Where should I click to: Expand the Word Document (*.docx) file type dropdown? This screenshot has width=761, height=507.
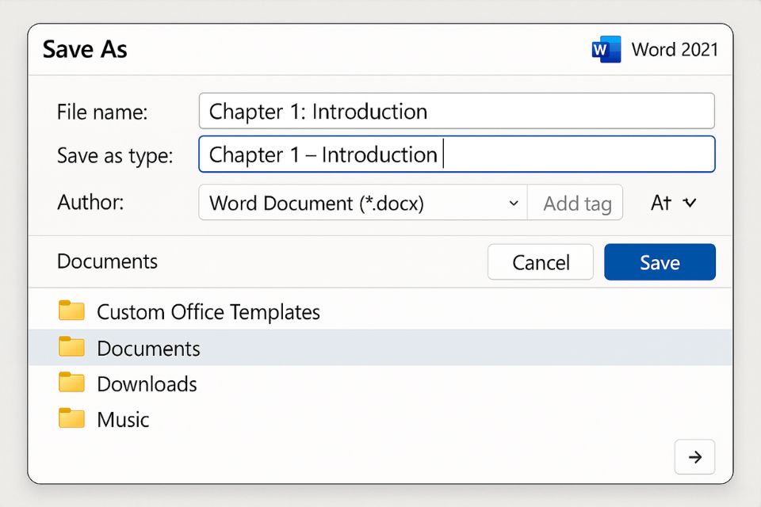point(361,203)
